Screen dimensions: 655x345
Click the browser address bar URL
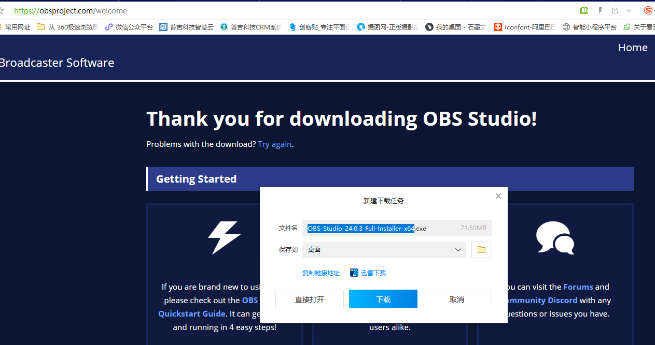point(71,11)
